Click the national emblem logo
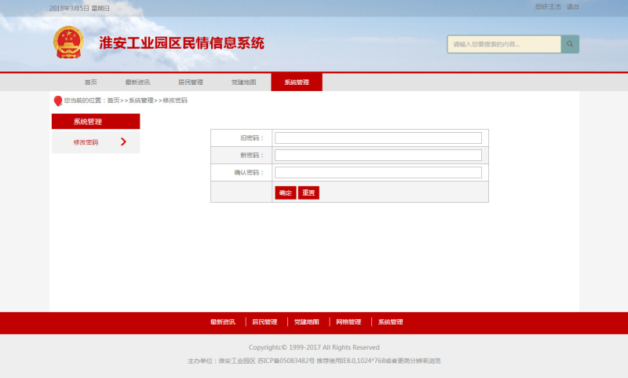The height and width of the screenshot is (378, 628). click(68, 42)
